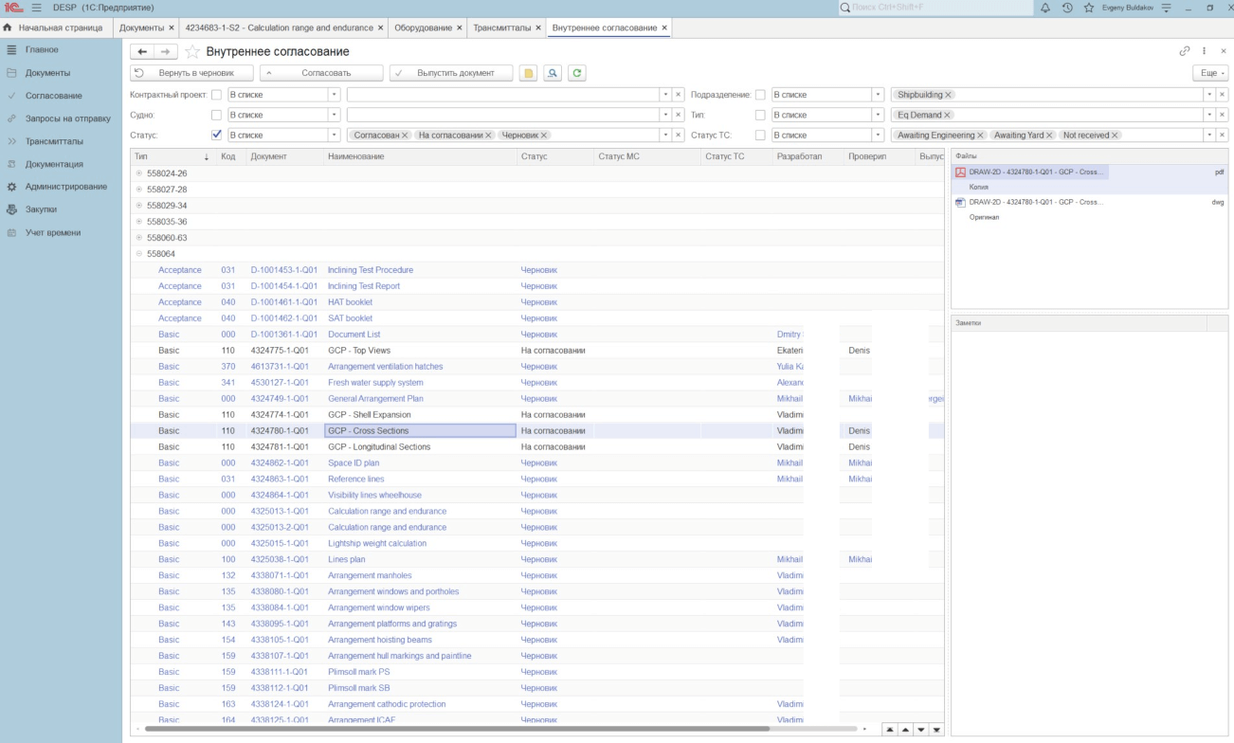Enable the Подразделение filter checkbox
Viewport: 1234px width, 743px height.
click(760, 95)
